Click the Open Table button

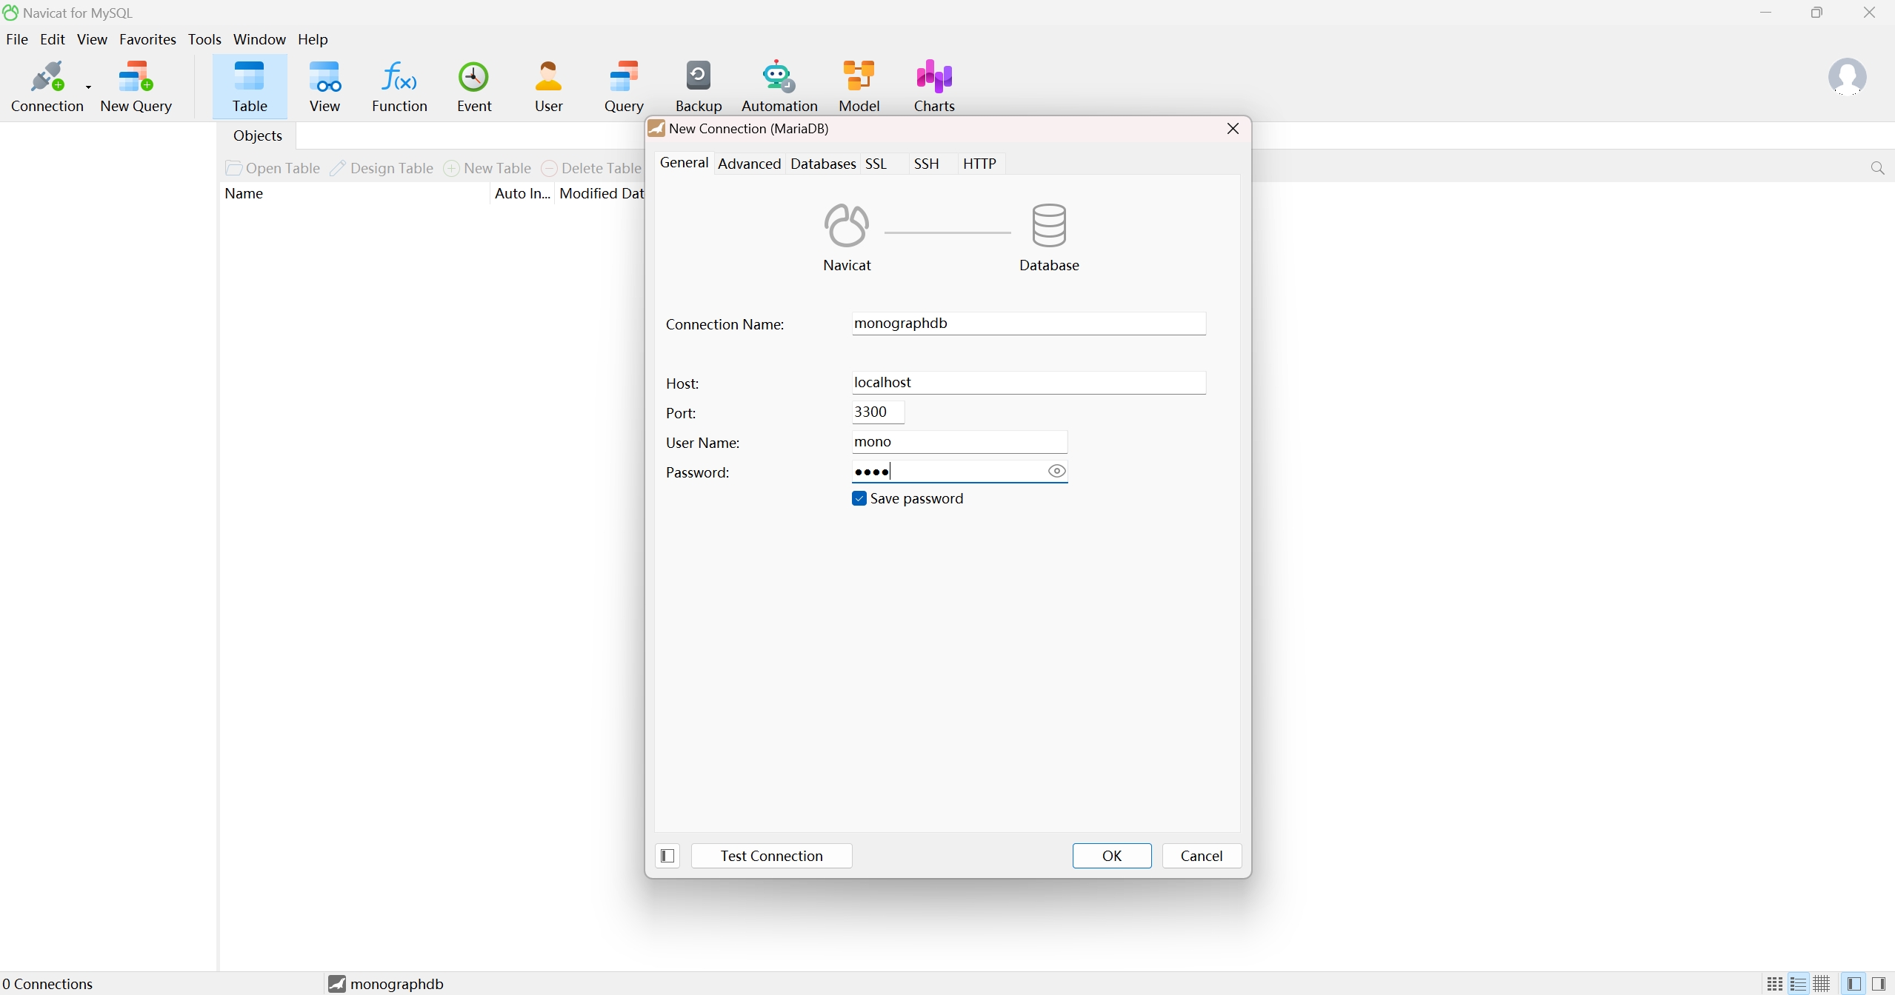coord(273,169)
